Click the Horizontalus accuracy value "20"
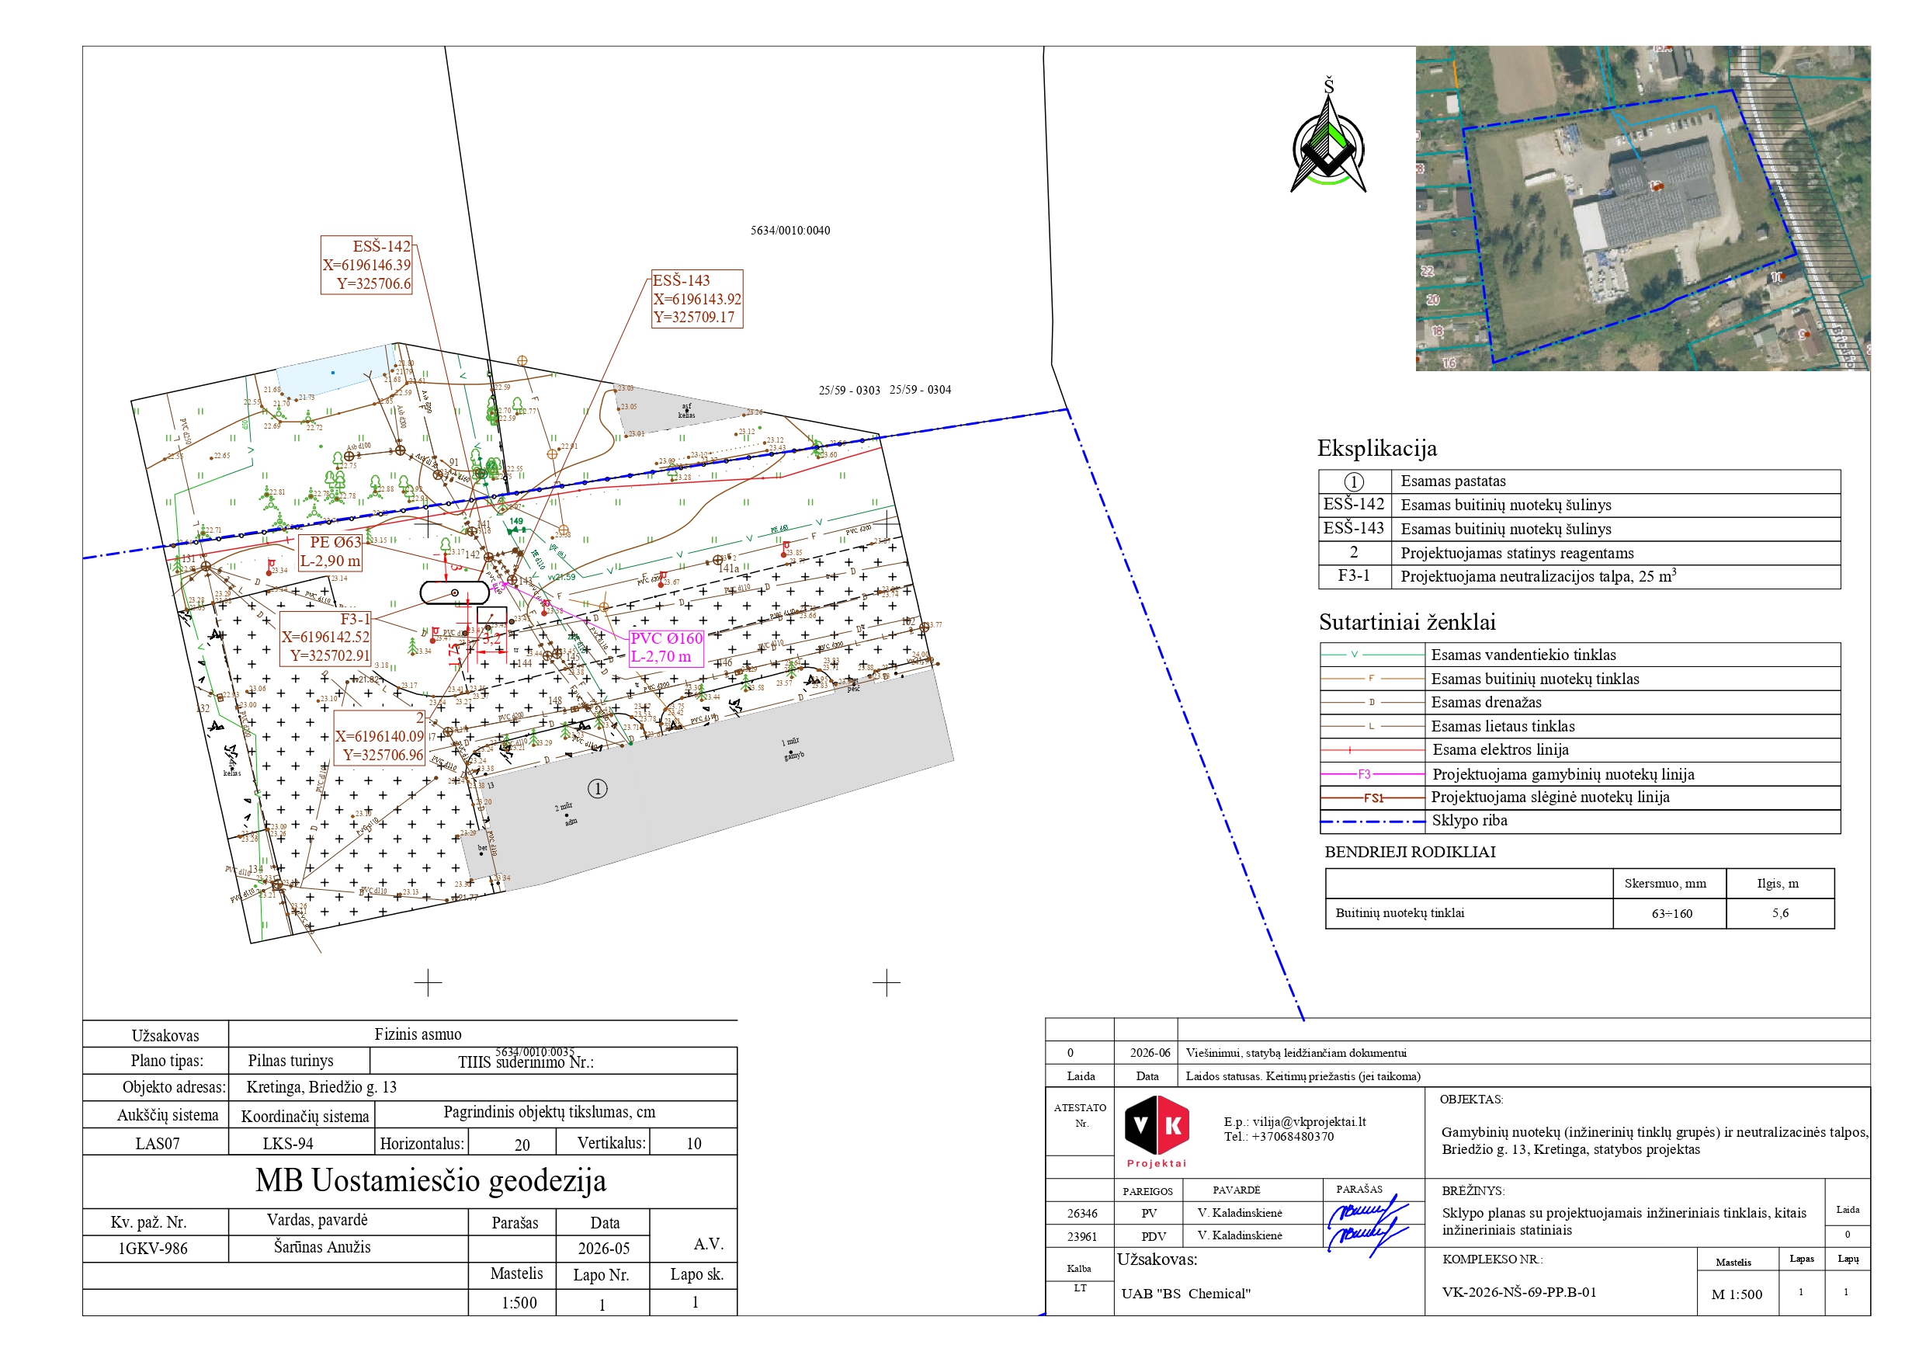This screenshot has width=1926, height=1362. 522,1145
